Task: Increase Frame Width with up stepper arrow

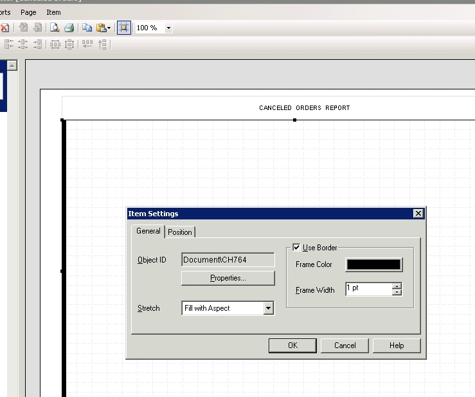Action: [x=397, y=286]
